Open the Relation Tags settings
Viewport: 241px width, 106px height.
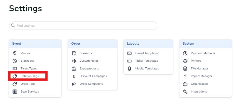point(30,76)
